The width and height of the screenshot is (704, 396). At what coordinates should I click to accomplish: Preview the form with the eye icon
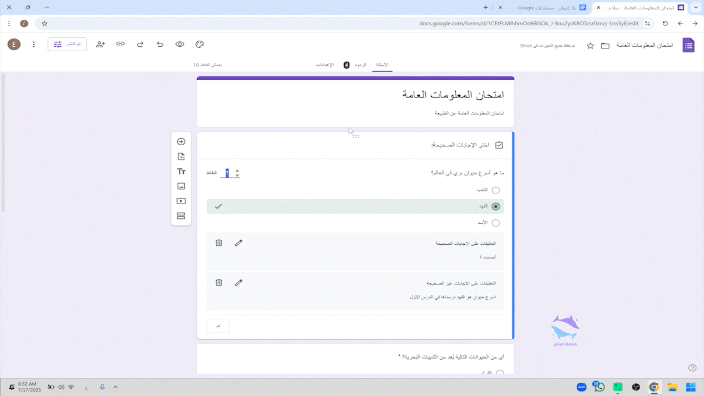point(180,44)
